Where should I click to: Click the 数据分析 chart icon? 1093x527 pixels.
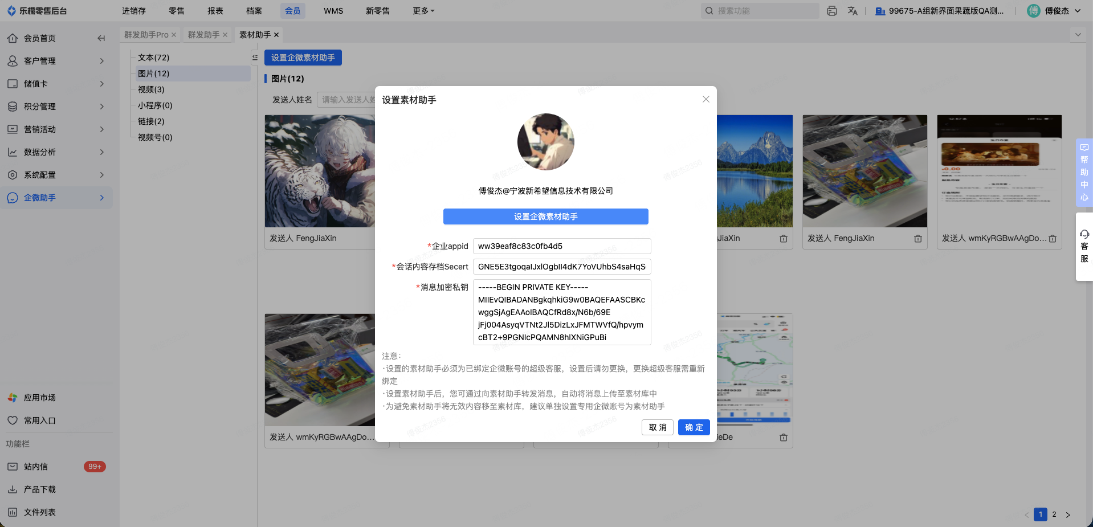(x=13, y=152)
